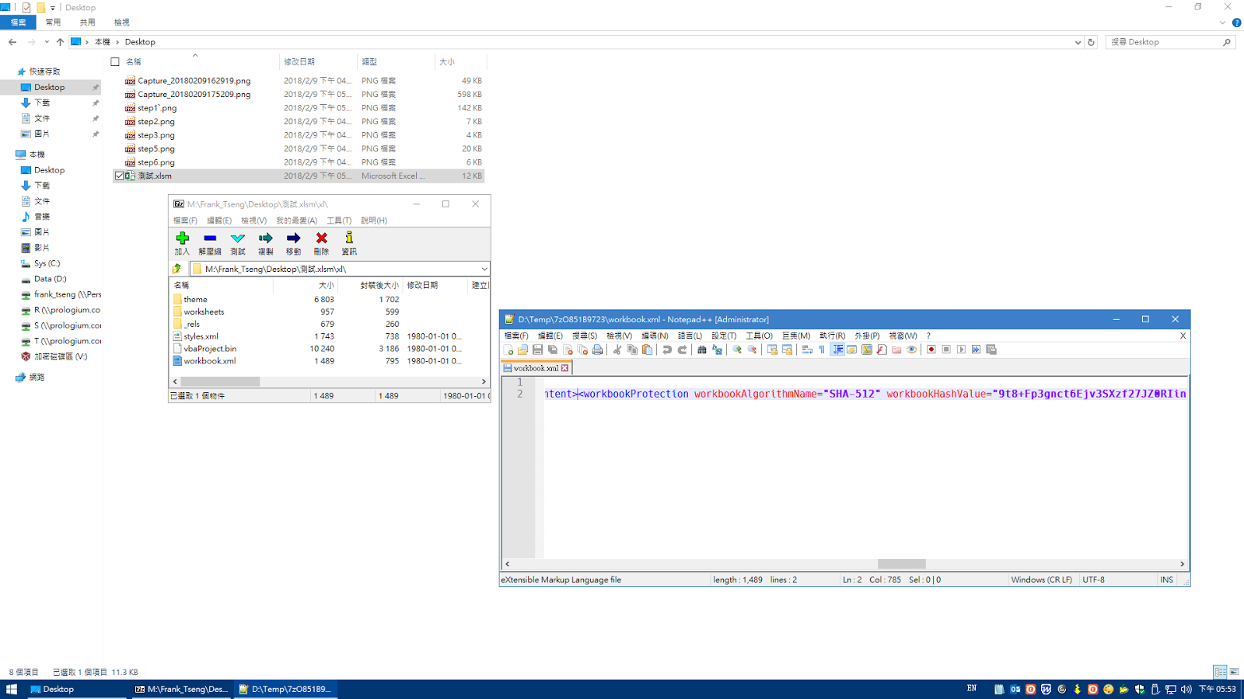The width and height of the screenshot is (1244, 699).
Task: Click the Find binoculars icon in Notepad++
Action: 702,349
